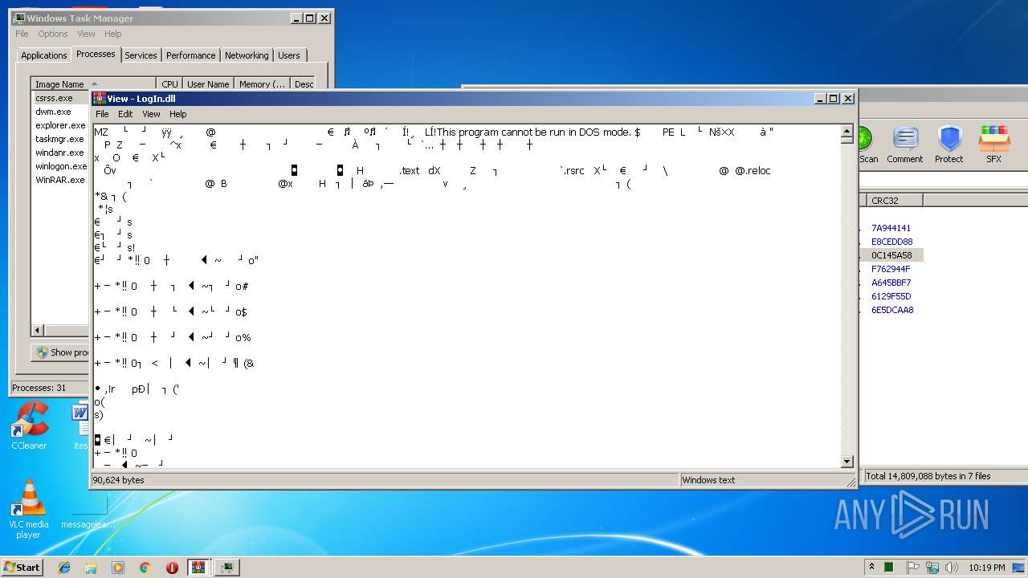Click the Task Manager green tray icon
1028x578 pixels.
point(890,568)
